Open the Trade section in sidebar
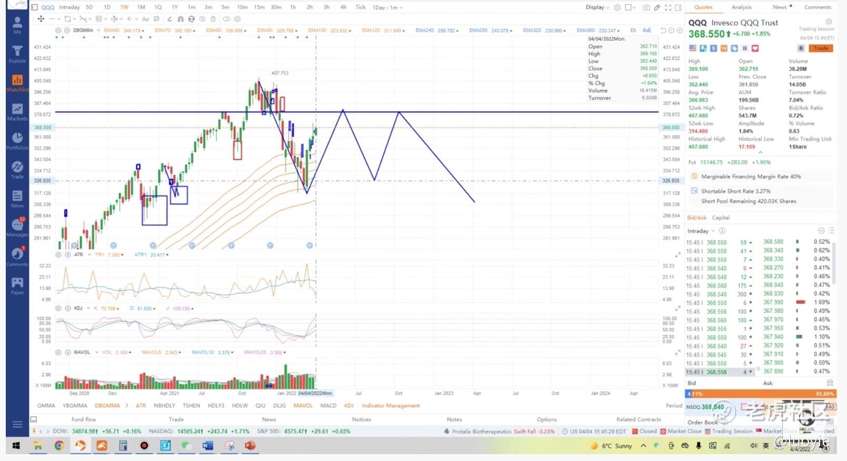847x461 pixels. pos(17,170)
